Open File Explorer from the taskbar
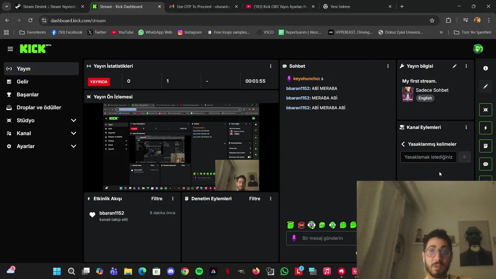Image resolution: width=496 pixels, height=279 pixels. click(128, 271)
